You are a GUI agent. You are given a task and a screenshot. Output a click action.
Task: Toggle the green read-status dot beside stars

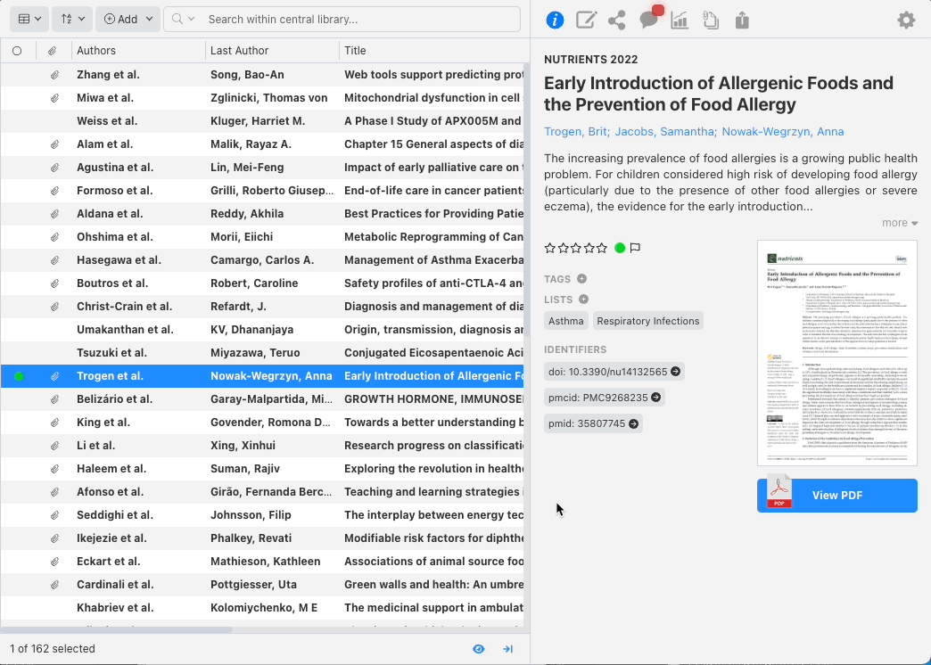620,248
